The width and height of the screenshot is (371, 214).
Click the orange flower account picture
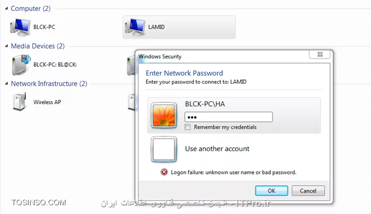(x=164, y=115)
